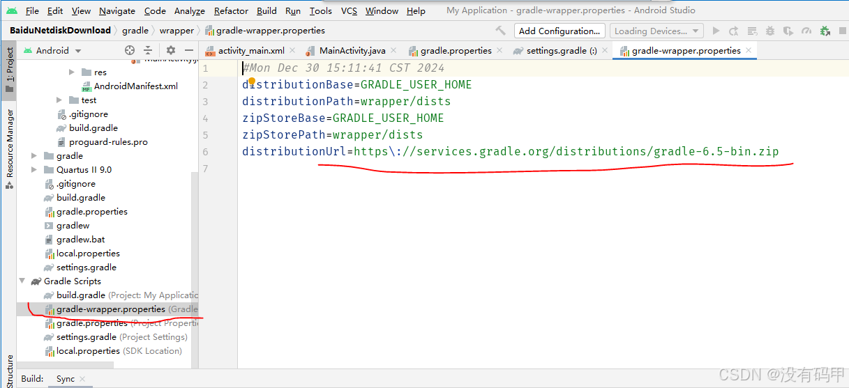Open the Resource Manager tool window
The width and height of the screenshot is (849, 388).
9,148
